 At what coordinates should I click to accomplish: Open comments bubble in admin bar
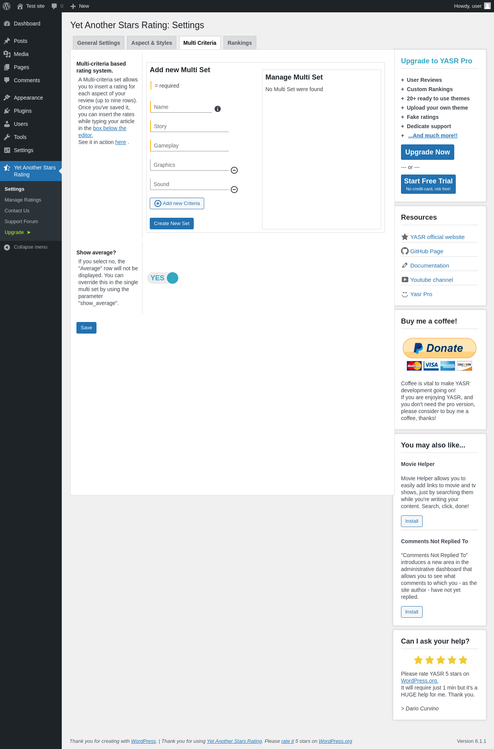[54, 6]
